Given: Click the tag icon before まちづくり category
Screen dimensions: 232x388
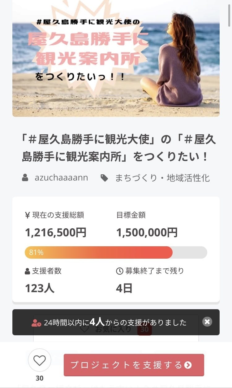Looking at the screenshot, I should tap(104, 178).
